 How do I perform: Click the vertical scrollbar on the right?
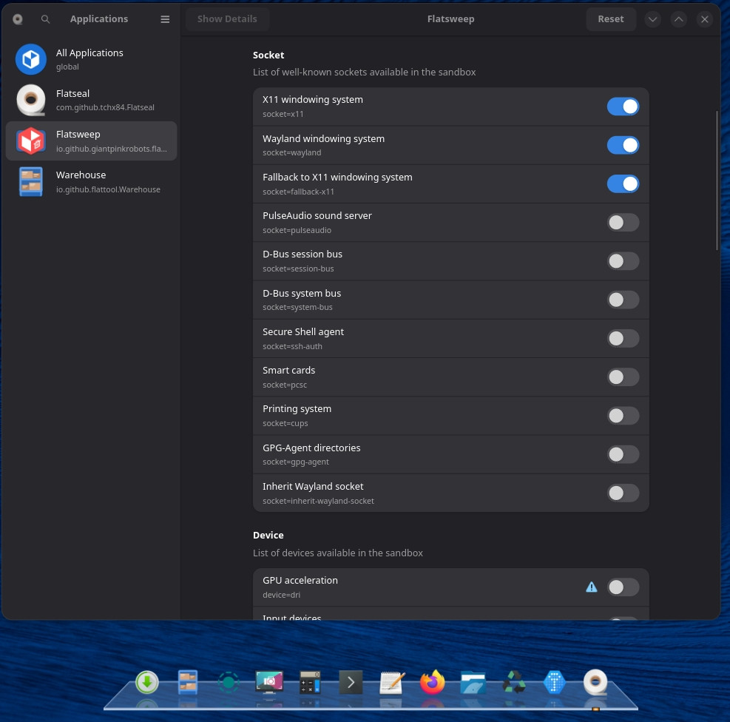point(717,181)
